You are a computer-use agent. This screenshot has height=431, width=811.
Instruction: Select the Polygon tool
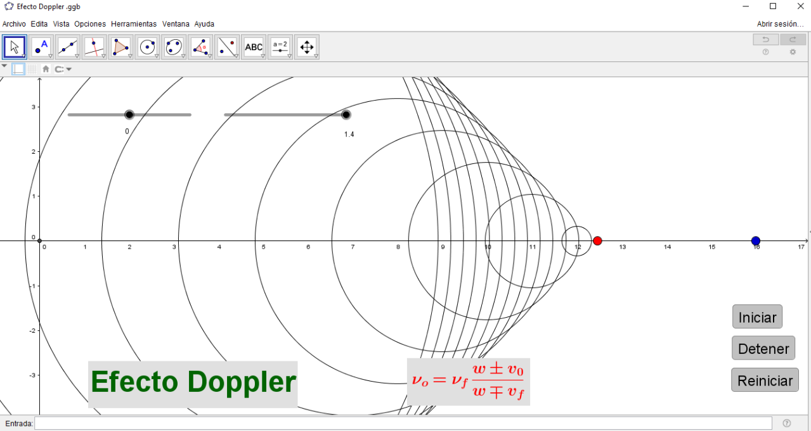point(120,47)
